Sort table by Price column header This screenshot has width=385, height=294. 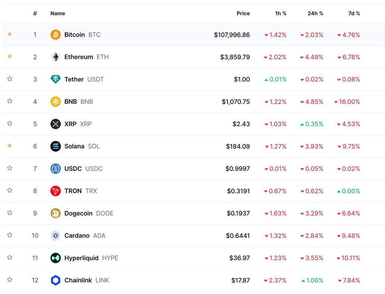tap(243, 13)
